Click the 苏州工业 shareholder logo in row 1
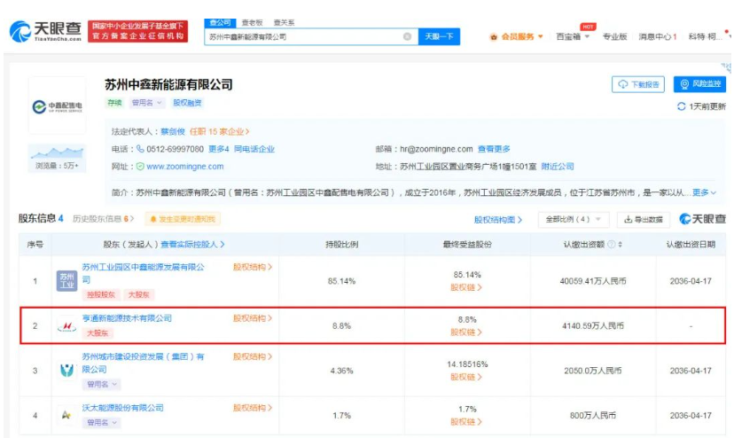734x438 pixels. pyautogui.click(x=66, y=281)
